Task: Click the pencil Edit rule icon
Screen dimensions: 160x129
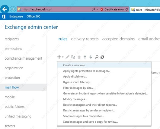Action: (x=67, y=57)
